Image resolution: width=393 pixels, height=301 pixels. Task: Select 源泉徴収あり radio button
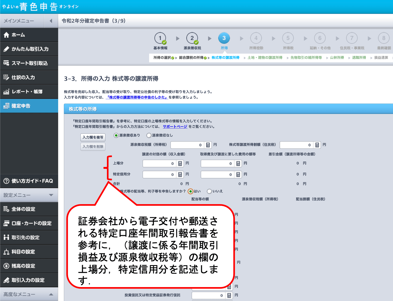tap(116, 135)
